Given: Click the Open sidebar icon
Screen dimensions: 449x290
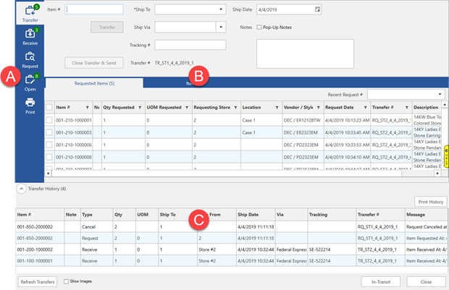Looking at the screenshot, I should tap(30, 83).
